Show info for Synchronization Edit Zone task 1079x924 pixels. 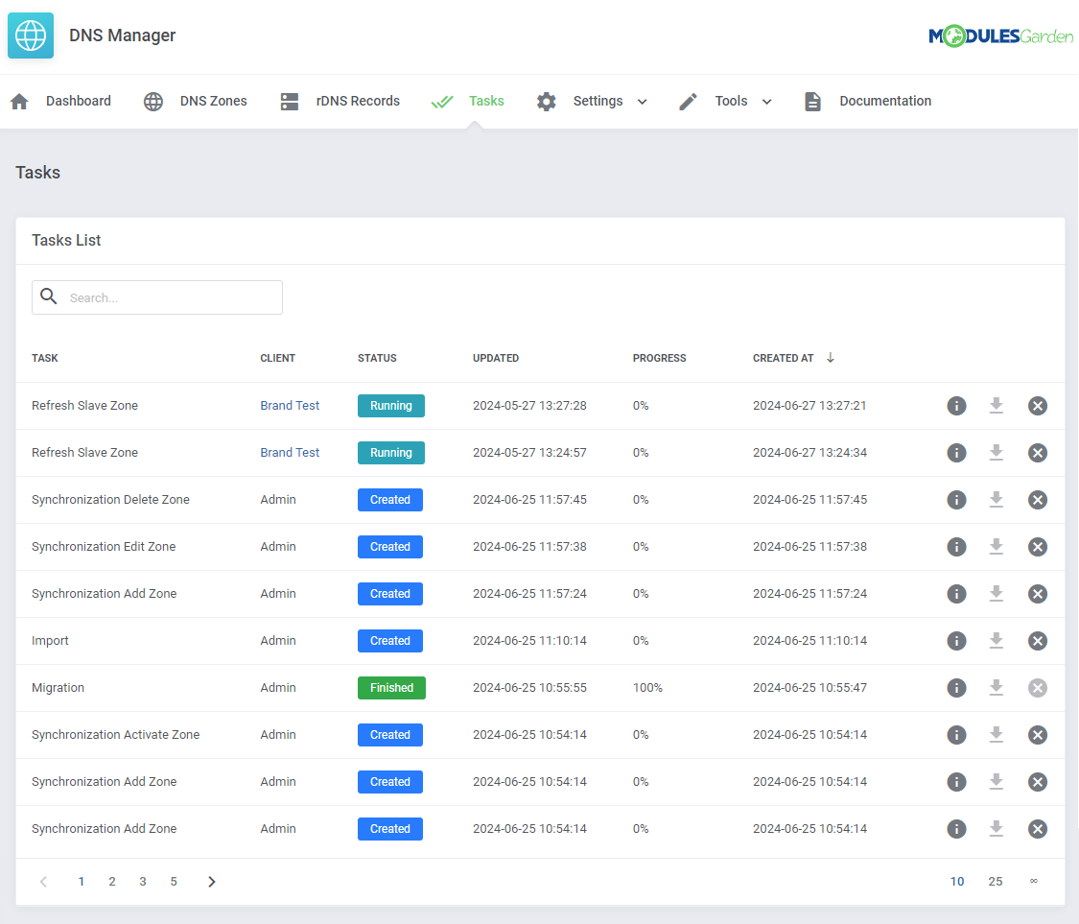click(x=956, y=547)
